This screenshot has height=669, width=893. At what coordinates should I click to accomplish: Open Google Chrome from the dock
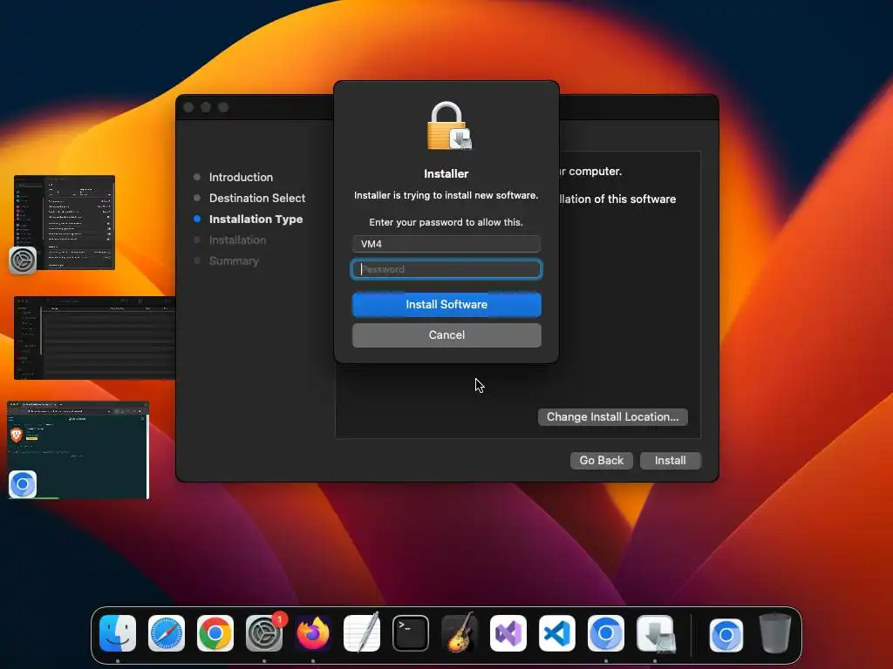[x=215, y=633]
